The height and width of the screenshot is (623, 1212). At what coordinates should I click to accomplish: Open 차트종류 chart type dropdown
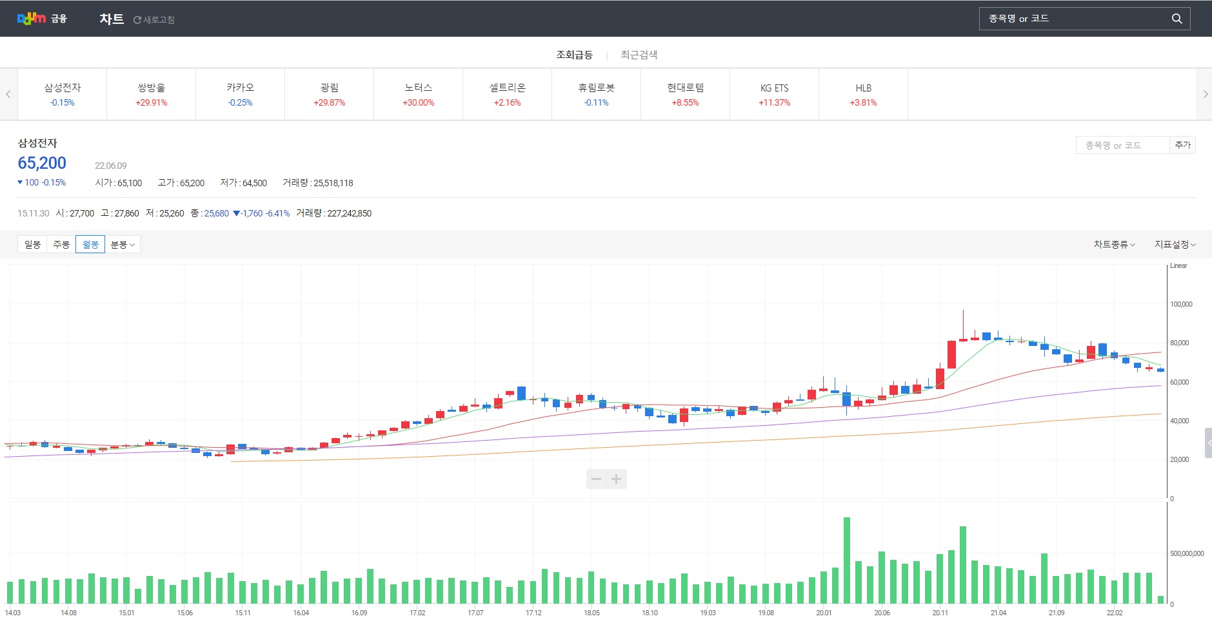(1114, 244)
